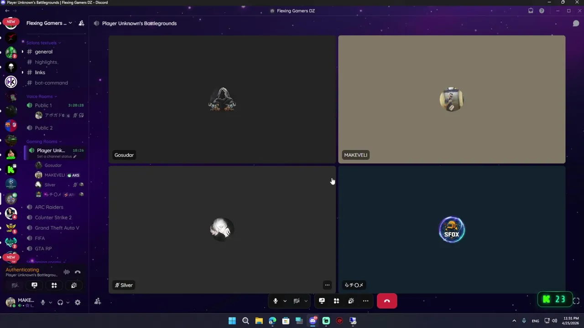Launch activities button in voice panel
Screen dimensions: 584x328
click(x=54, y=285)
